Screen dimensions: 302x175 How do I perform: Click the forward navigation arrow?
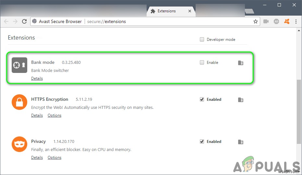click(x=15, y=21)
